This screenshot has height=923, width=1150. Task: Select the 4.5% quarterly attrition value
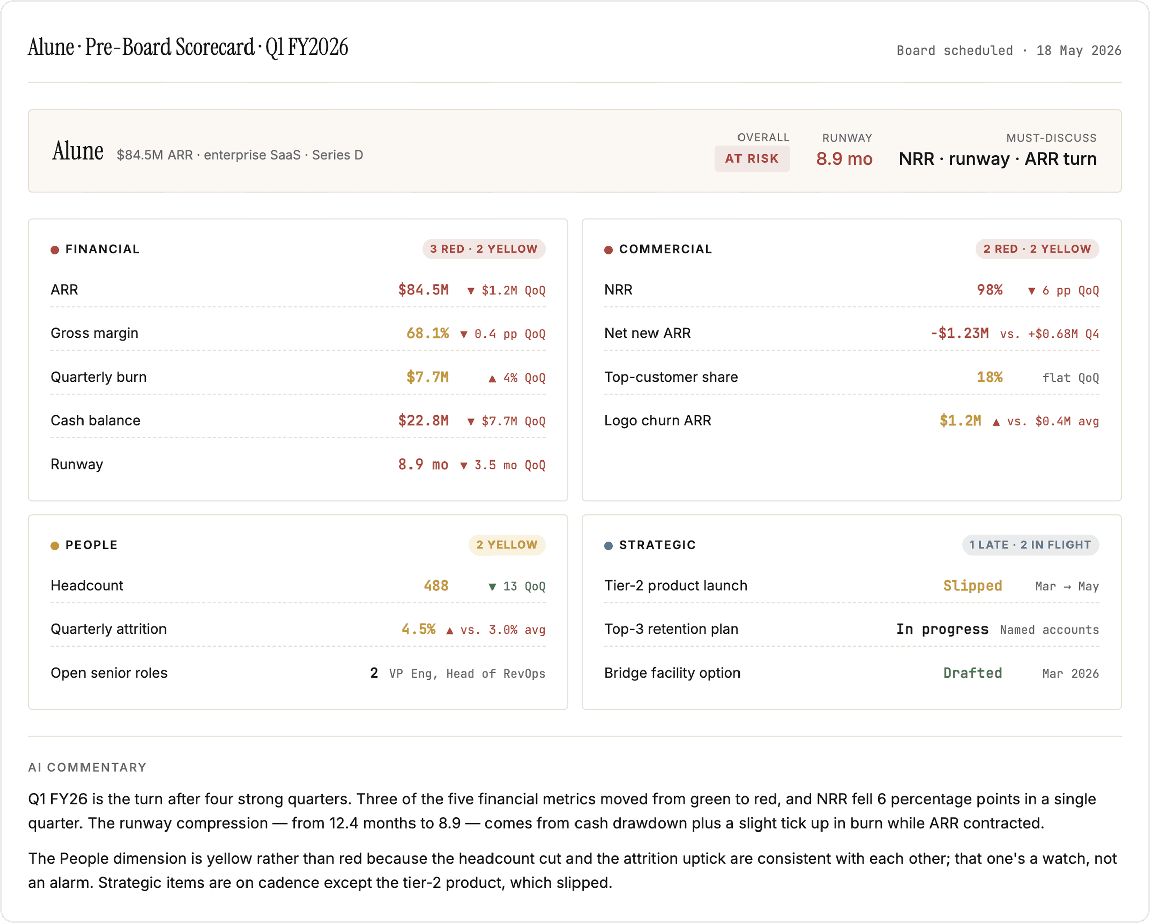pos(419,629)
